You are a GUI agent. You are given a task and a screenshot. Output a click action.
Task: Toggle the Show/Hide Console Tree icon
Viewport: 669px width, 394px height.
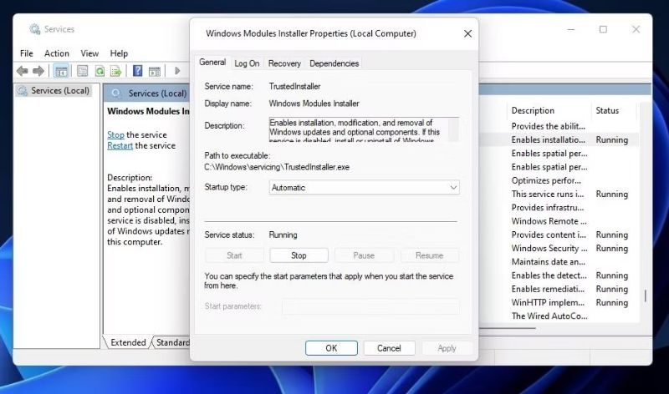[x=61, y=71]
